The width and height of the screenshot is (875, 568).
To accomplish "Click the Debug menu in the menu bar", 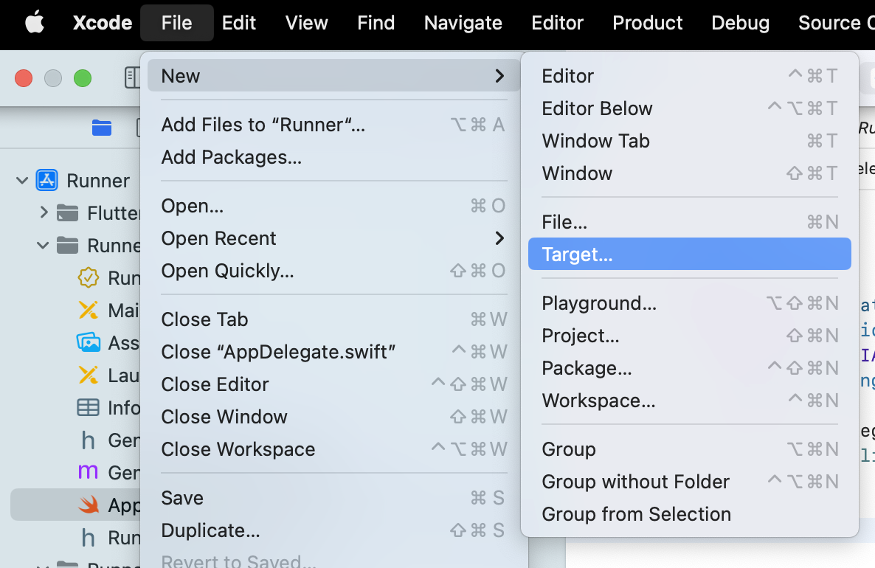I will (x=740, y=22).
